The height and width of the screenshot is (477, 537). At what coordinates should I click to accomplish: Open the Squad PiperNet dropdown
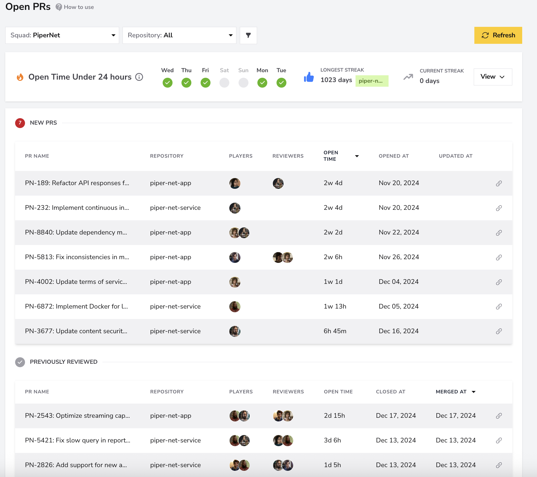62,35
